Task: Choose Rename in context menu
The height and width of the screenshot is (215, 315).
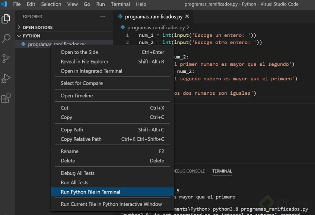Action: pyautogui.click(x=112, y=152)
